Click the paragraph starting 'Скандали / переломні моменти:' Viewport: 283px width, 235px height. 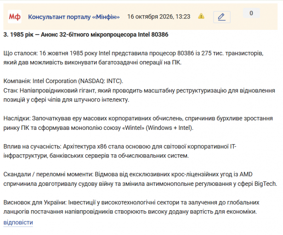140,179
